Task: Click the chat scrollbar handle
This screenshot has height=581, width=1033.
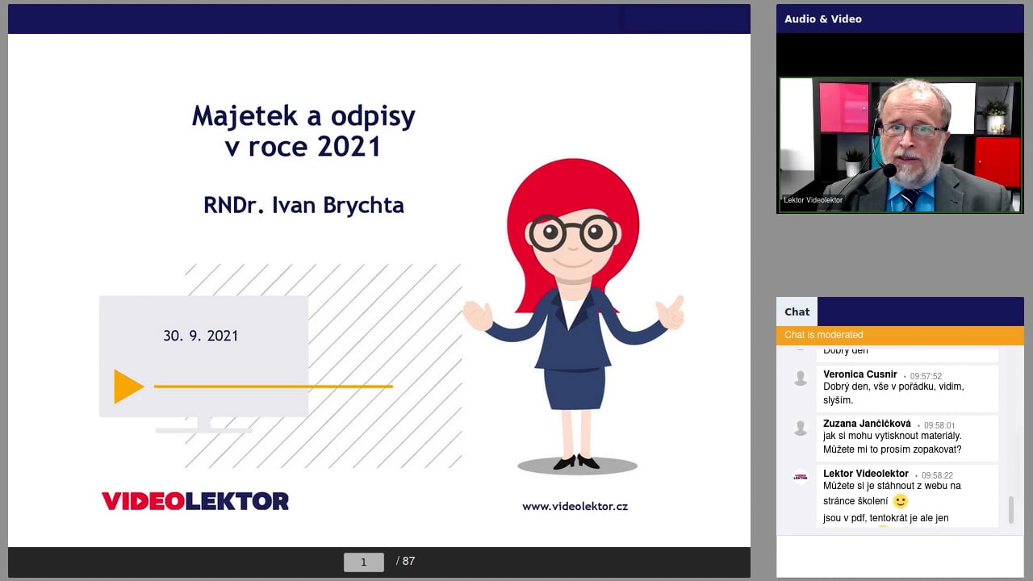Action: tap(1010, 511)
